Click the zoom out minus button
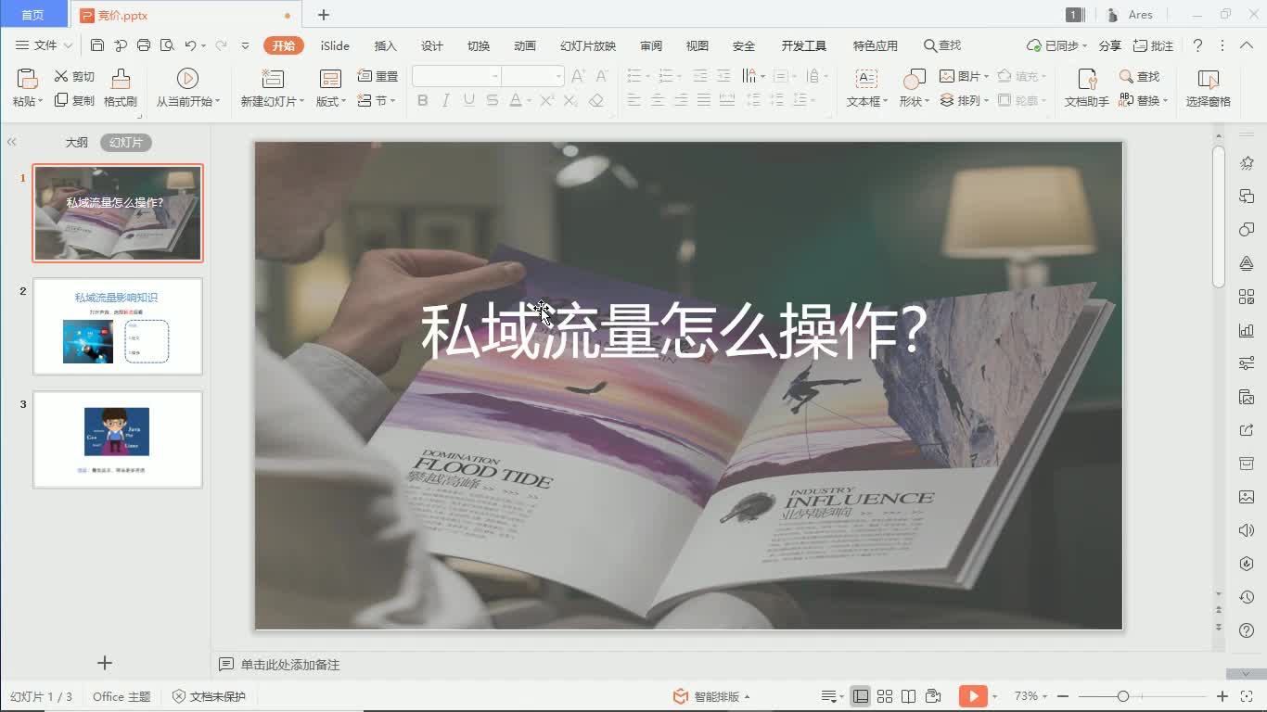The image size is (1267, 712). 1063,696
